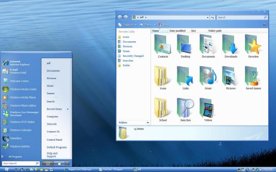Expand the Folders pane chevron
276x172 pixels.
point(147,123)
